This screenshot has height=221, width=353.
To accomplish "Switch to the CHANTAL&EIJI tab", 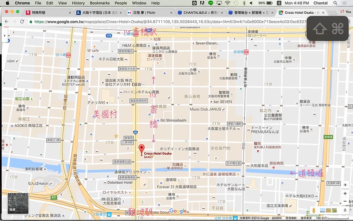I will (x=200, y=13).
